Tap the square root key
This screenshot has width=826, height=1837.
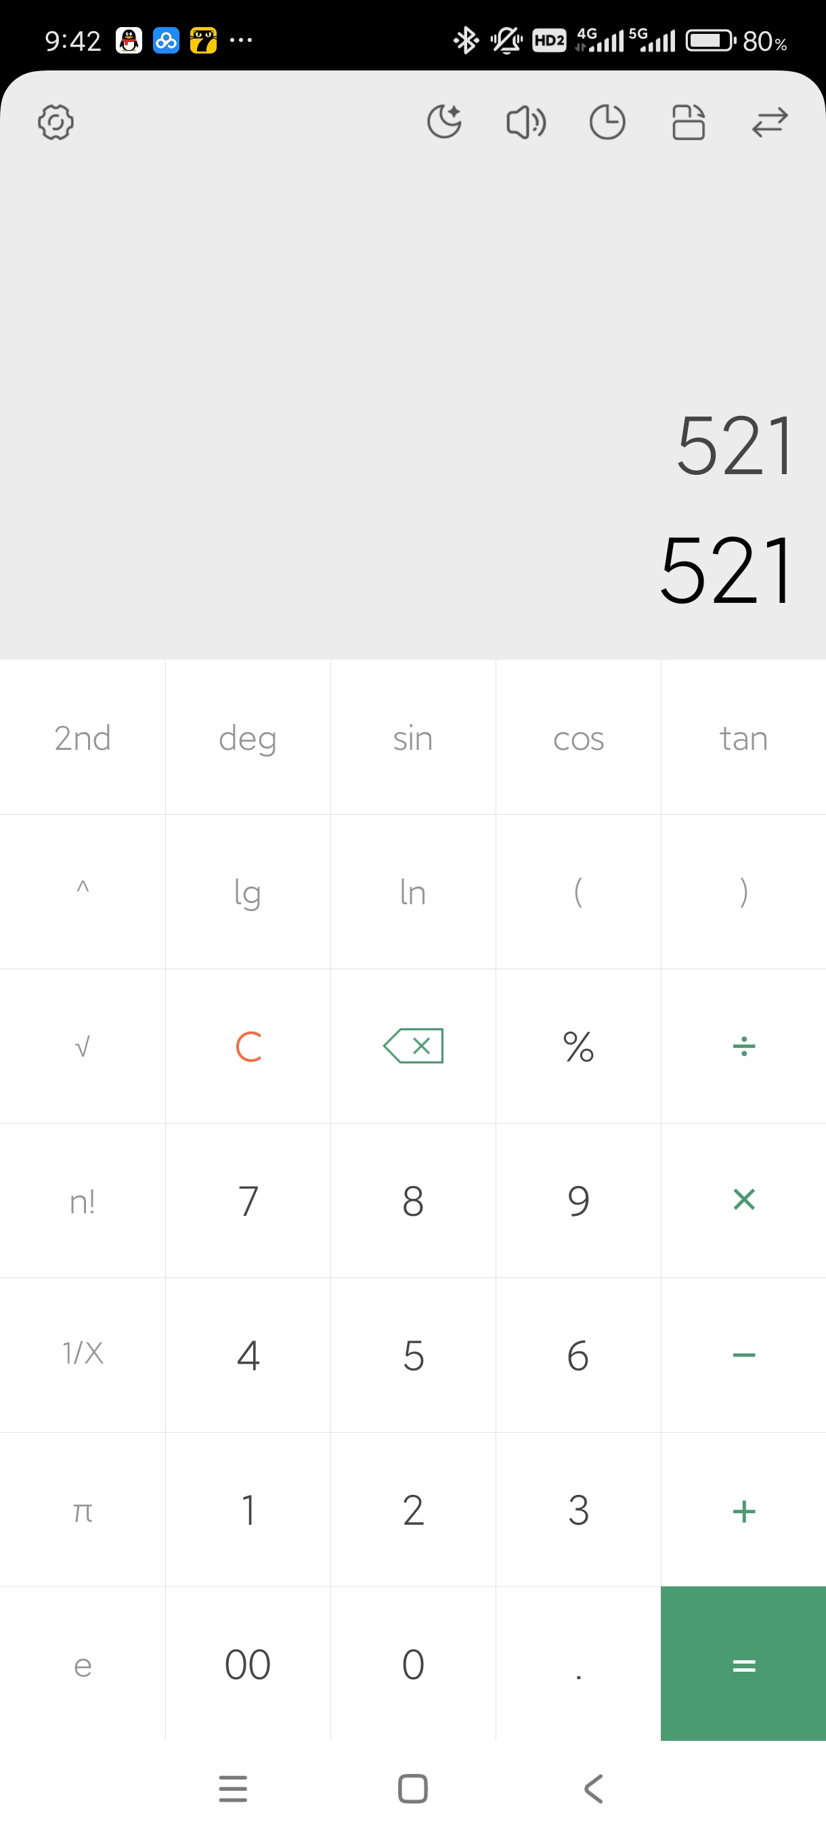click(x=83, y=1045)
